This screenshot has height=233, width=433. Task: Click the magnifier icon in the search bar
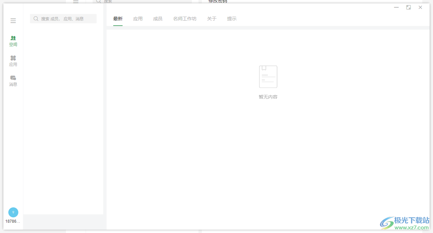[36, 18]
